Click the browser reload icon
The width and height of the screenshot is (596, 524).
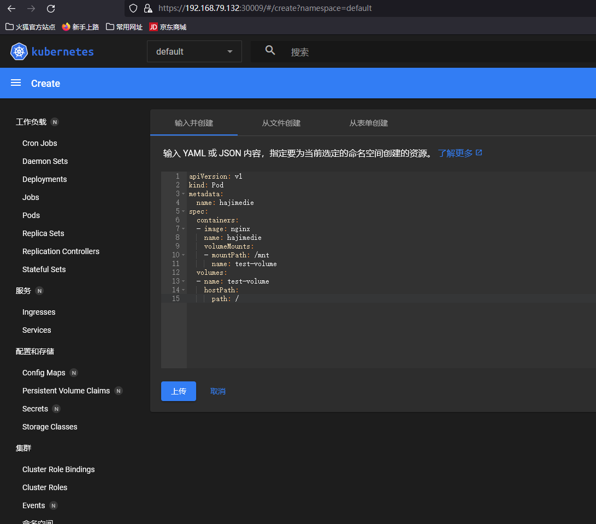coord(51,8)
